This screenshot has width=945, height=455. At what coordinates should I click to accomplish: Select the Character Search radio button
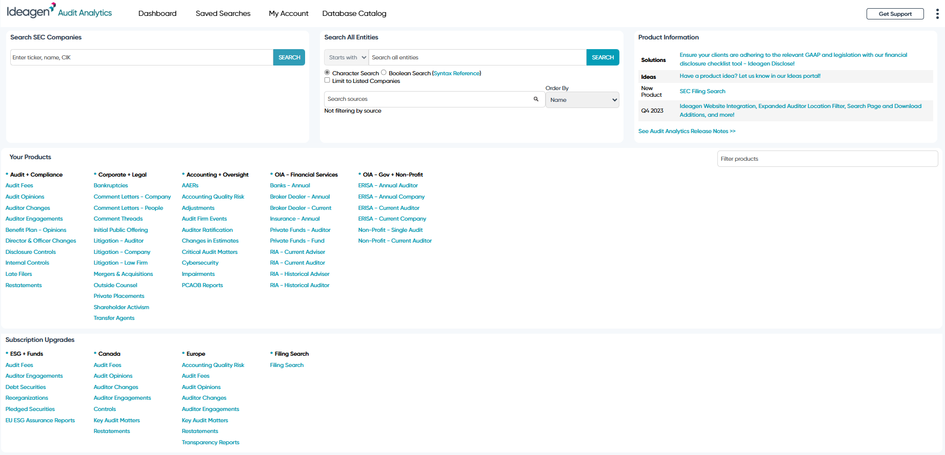[x=327, y=73]
